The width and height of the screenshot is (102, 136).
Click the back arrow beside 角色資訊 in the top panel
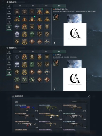[7, 2]
